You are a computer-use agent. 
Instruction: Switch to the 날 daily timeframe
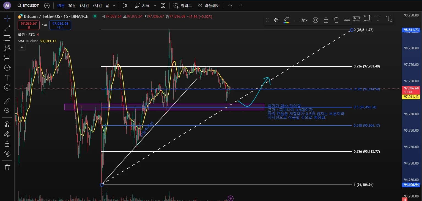coord(107,5)
